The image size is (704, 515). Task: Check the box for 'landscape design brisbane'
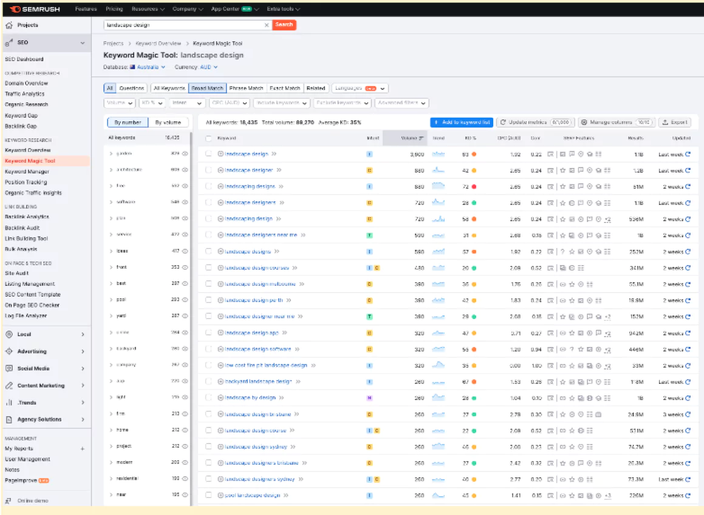(x=208, y=414)
